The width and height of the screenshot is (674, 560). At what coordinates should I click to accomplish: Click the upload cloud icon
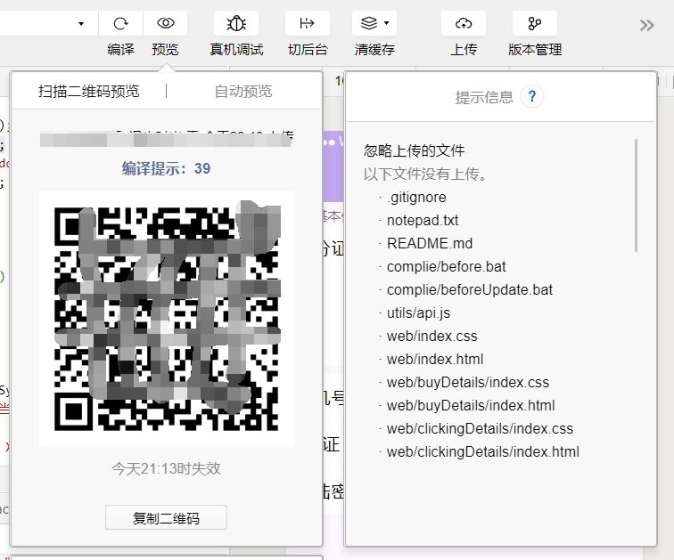464,23
